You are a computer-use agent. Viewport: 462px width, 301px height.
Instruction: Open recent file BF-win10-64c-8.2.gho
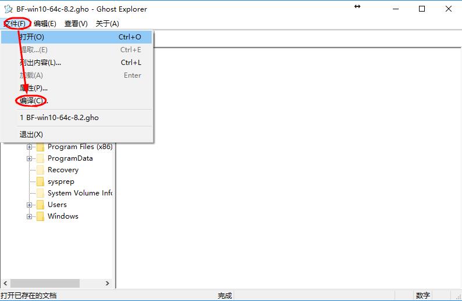(x=77, y=118)
